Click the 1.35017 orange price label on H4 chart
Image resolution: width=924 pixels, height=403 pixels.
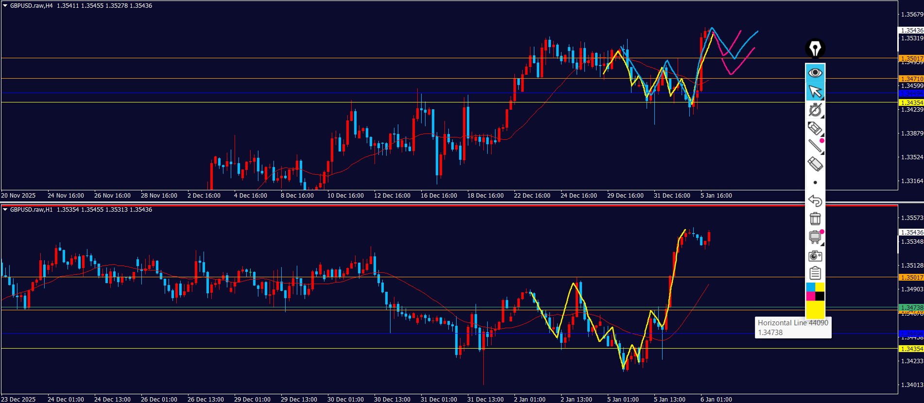[x=911, y=59]
